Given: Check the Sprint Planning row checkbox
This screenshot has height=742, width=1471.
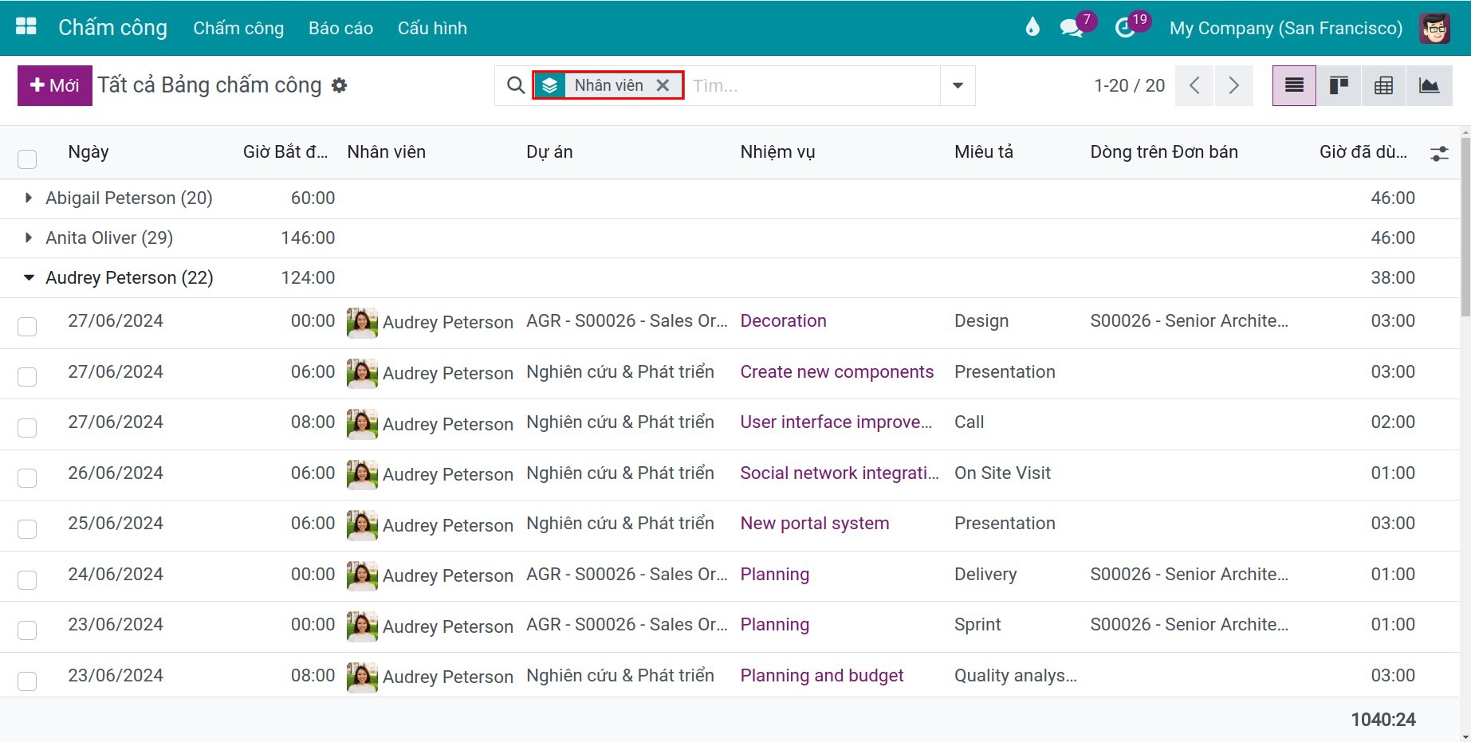Looking at the screenshot, I should coord(27,630).
